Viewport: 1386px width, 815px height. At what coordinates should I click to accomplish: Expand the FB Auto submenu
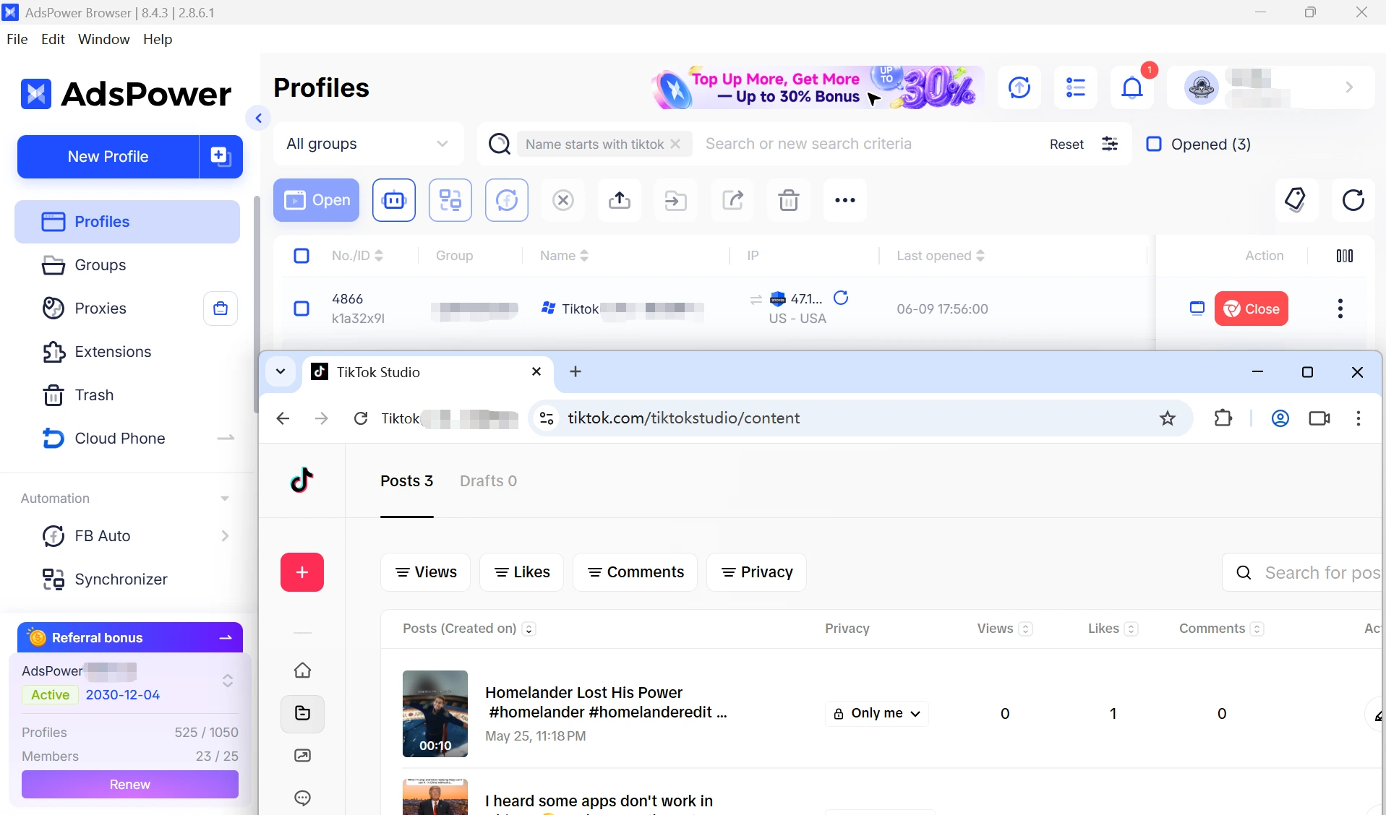pyautogui.click(x=225, y=536)
